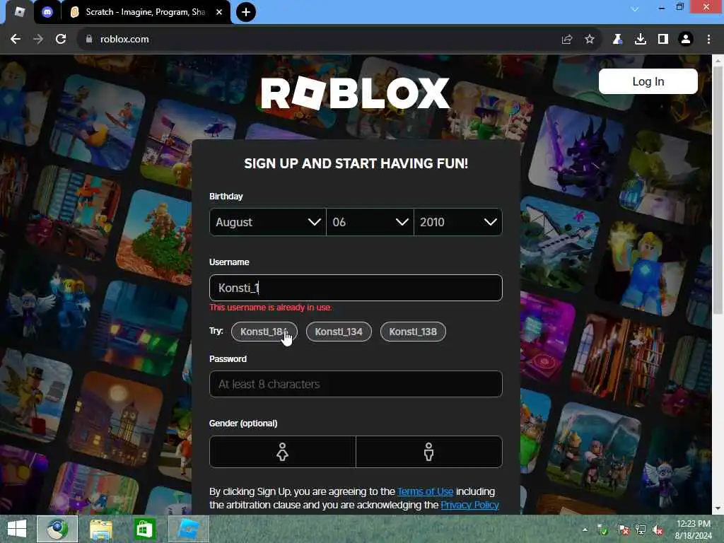Open File Explorer from taskbar

tap(101, 529)
